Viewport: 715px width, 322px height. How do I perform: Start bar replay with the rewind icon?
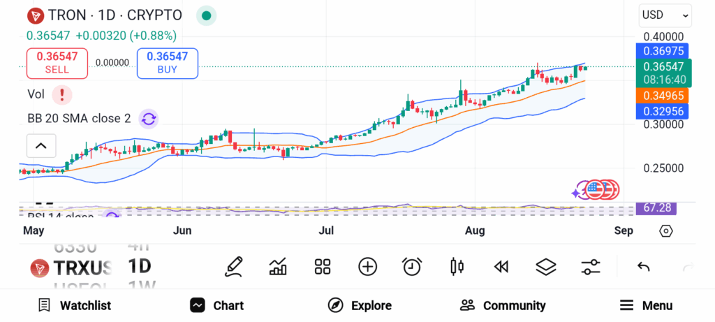pyautogui.click(x=501, y=266)
